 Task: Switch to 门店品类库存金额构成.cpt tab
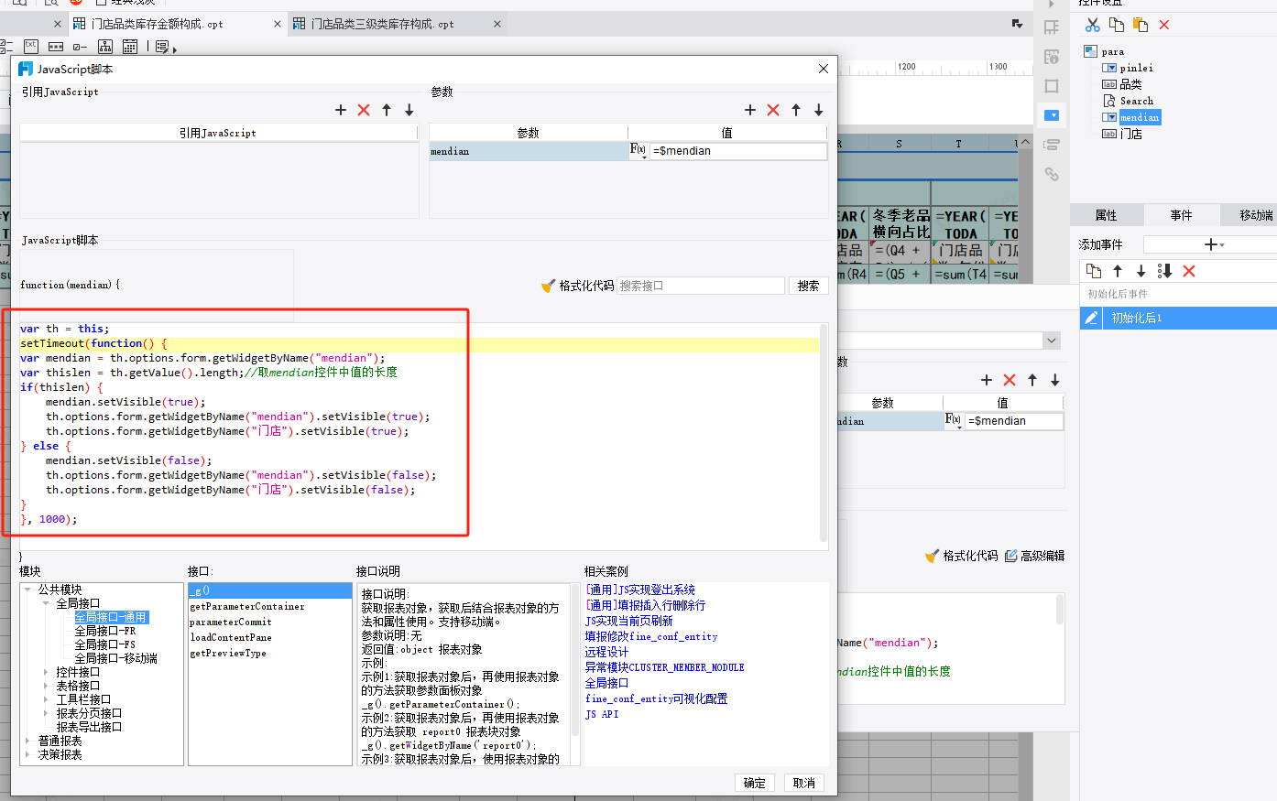(x=158, y=24)
